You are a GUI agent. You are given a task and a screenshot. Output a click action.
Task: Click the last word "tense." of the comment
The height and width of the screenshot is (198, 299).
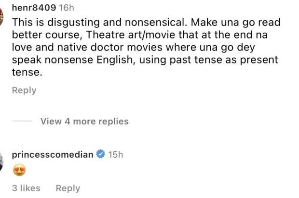(25, 73)
